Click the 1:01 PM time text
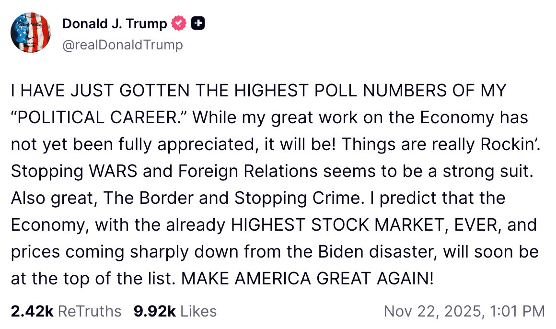Image resolution: width=556 pixels, height=329 pixels. 517,311
